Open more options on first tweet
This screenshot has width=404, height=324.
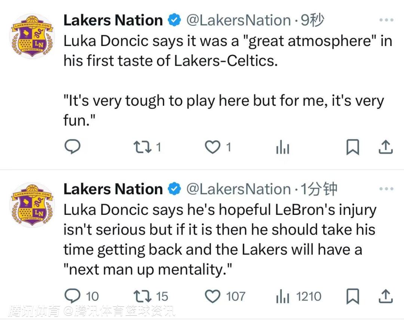386,20
